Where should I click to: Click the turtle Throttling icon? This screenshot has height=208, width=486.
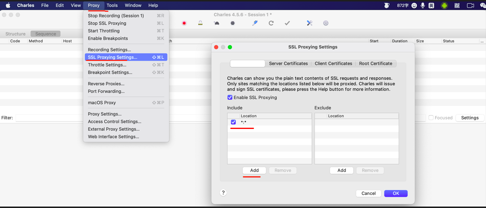(x=216, y=23)
